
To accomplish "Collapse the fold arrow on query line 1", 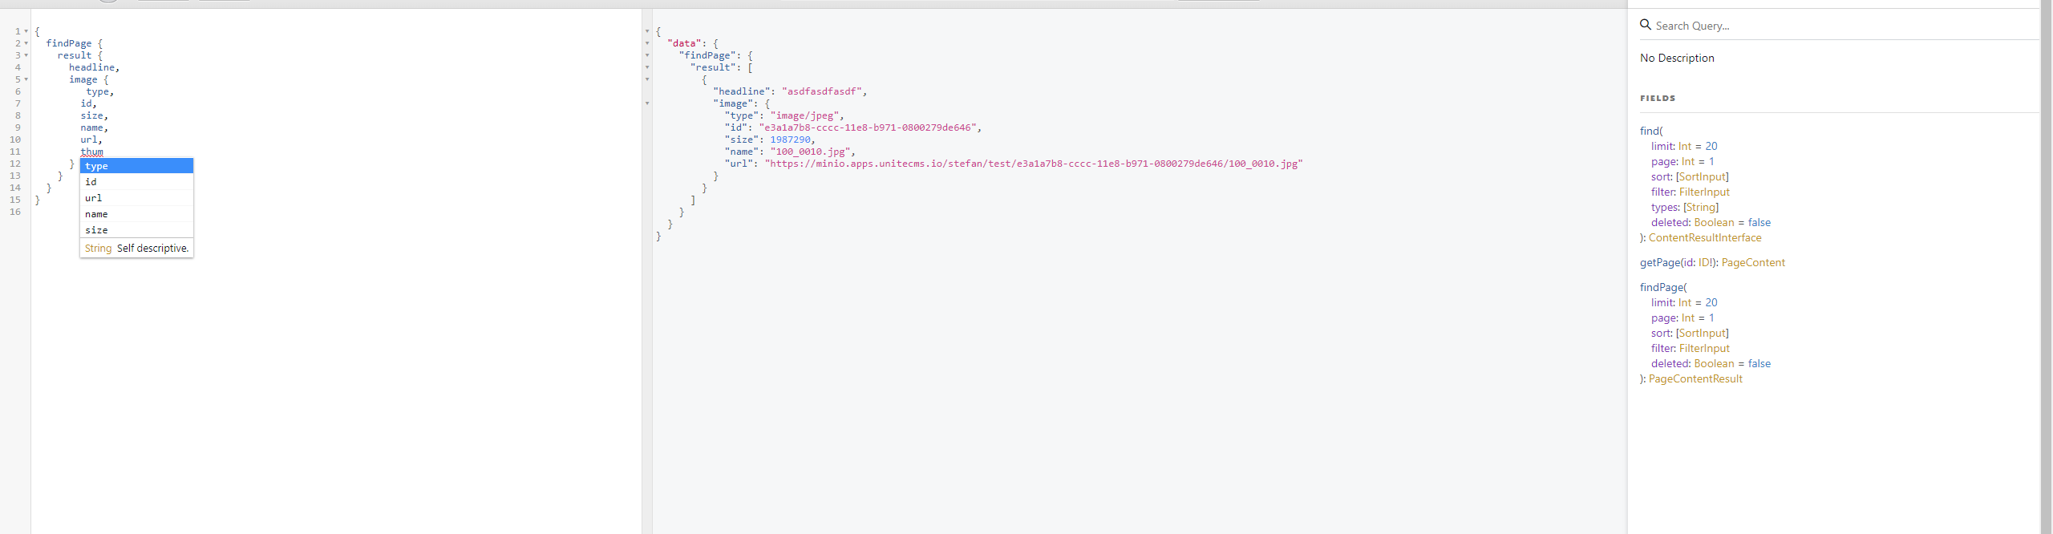I will point(26,31).
